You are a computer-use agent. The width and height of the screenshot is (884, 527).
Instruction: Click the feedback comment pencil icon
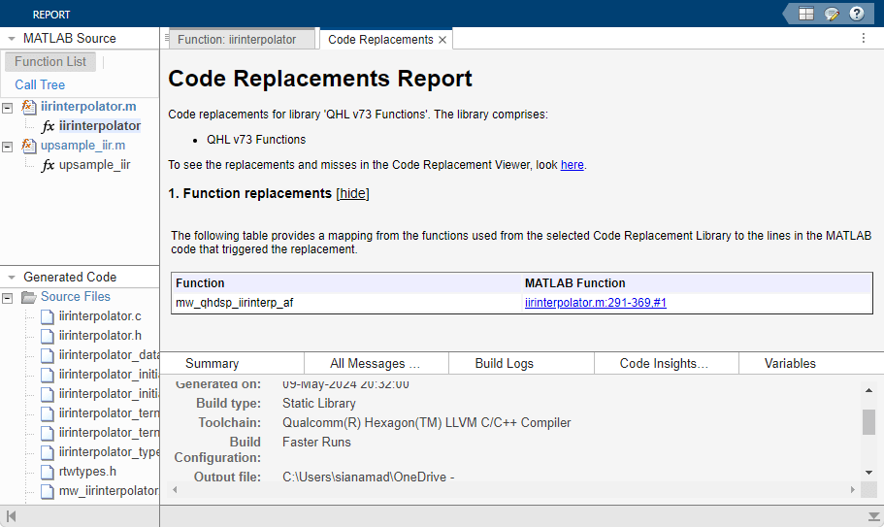[832, 14]
